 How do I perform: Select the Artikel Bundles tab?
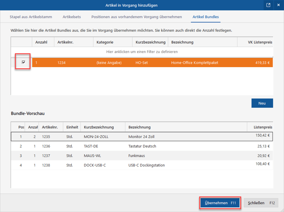[206, 17]
